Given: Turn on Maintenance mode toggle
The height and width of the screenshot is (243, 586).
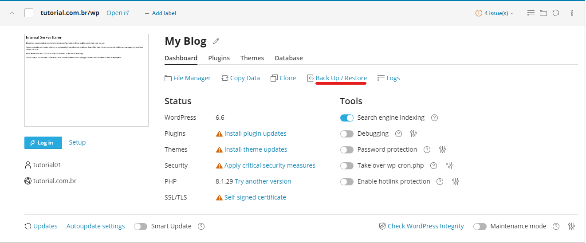Looking at the screenshot, I should [480, 227].
